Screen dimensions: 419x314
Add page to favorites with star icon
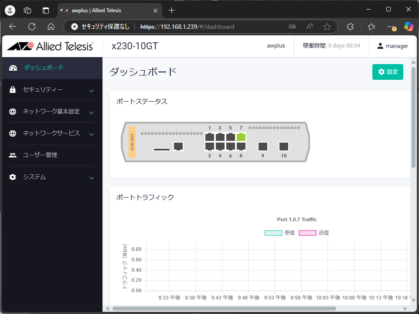[x=327, y=27]
